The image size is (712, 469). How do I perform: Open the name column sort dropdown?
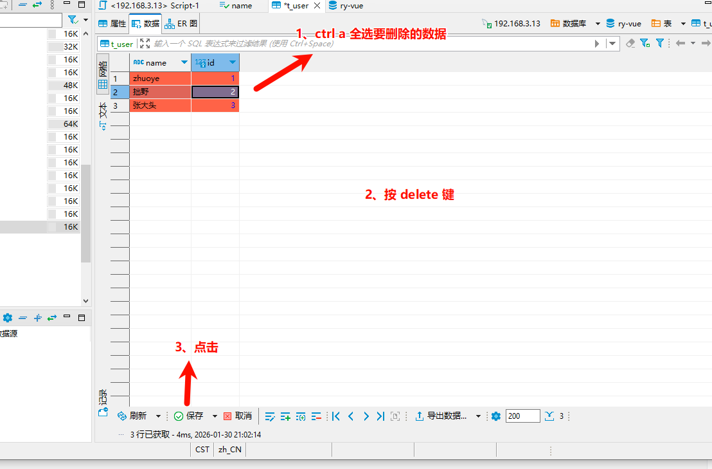point(184,62)
